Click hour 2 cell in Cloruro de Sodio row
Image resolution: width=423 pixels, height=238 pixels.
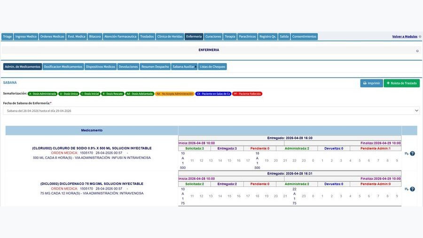click(331, 160)
